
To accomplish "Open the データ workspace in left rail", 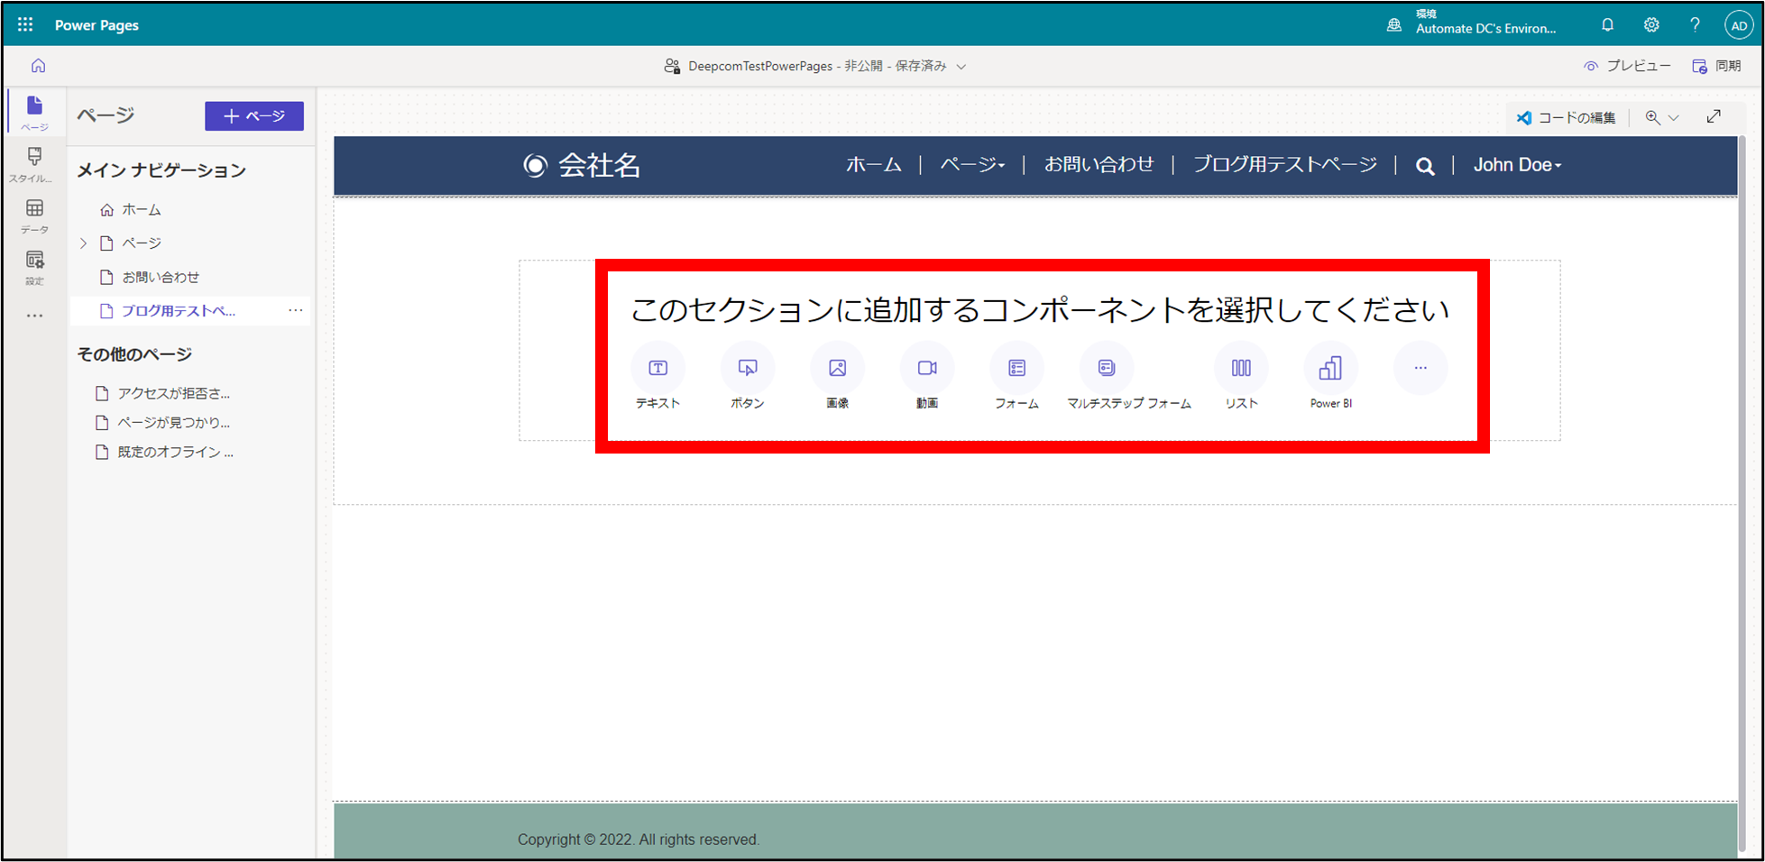I will [x=34, y=215].
